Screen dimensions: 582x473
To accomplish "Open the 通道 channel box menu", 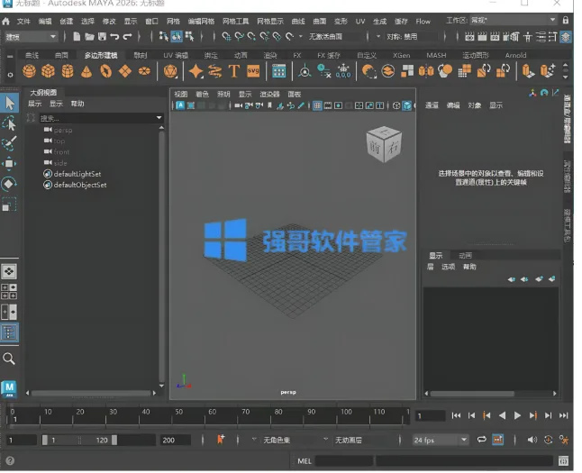I will click(x=432, y=105).
